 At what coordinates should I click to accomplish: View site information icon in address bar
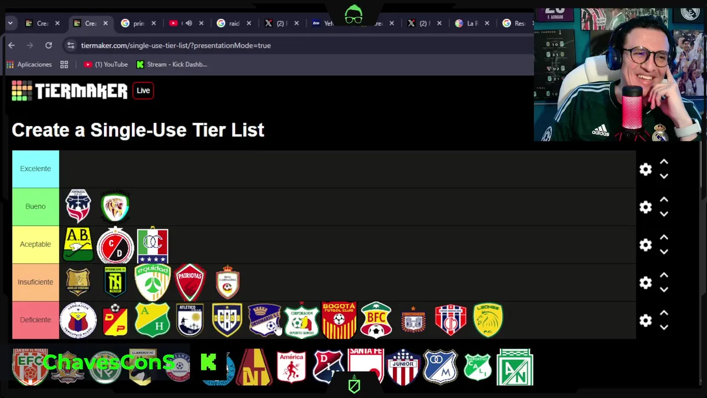coord(71,45)
